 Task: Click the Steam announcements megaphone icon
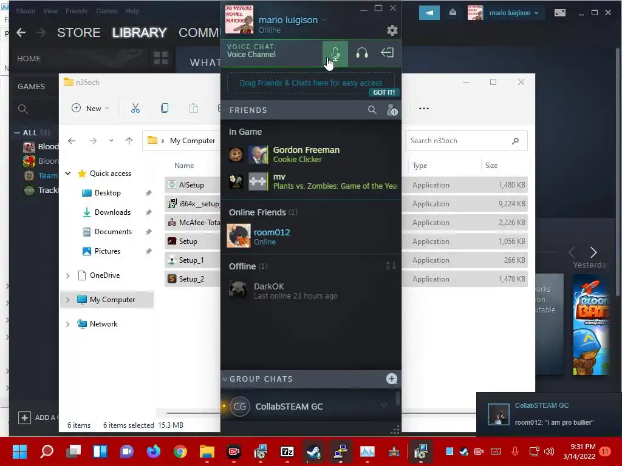429,13
